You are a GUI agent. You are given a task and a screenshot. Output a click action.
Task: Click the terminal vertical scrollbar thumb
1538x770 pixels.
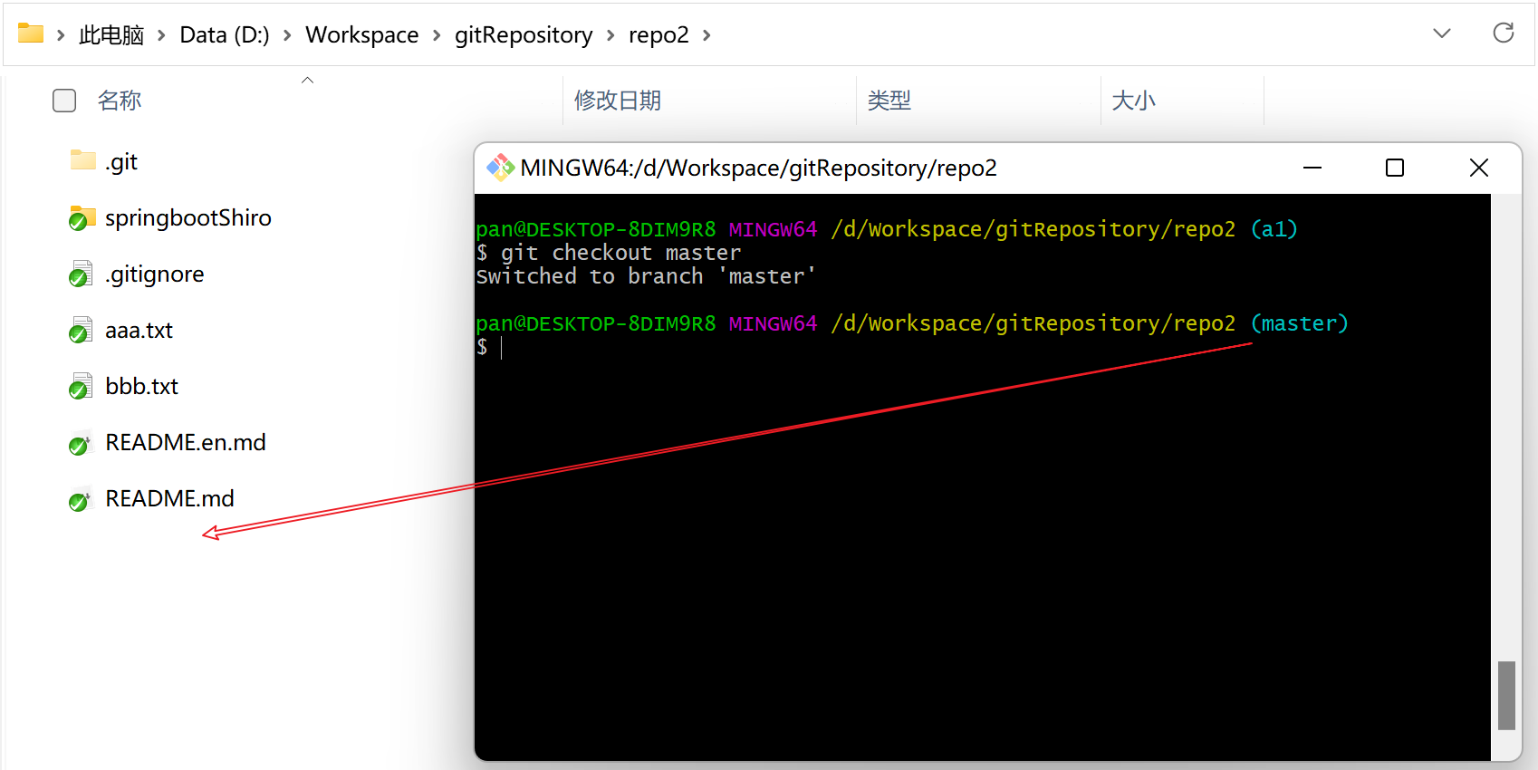1506,695
